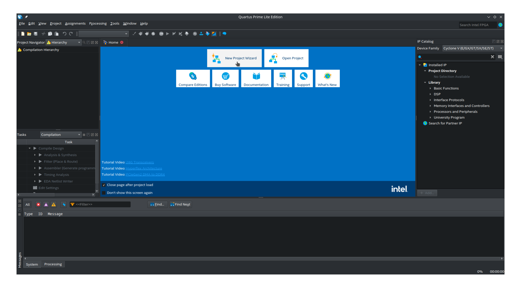Expand the DSP IP category

click(430, 94)
